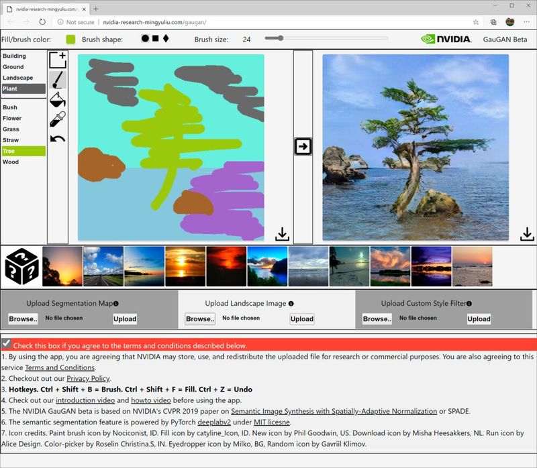Click the green fill/brush color swatch
Screen dimensions: 537x468
[70, 40]
